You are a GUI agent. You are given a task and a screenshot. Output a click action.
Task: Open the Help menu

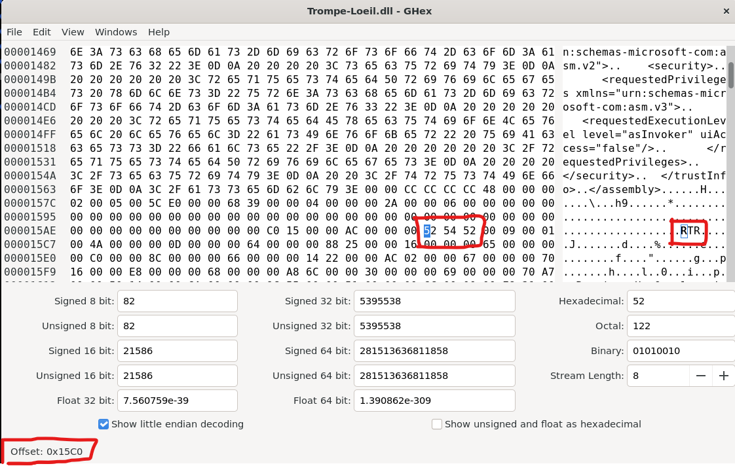coord(159,32)
